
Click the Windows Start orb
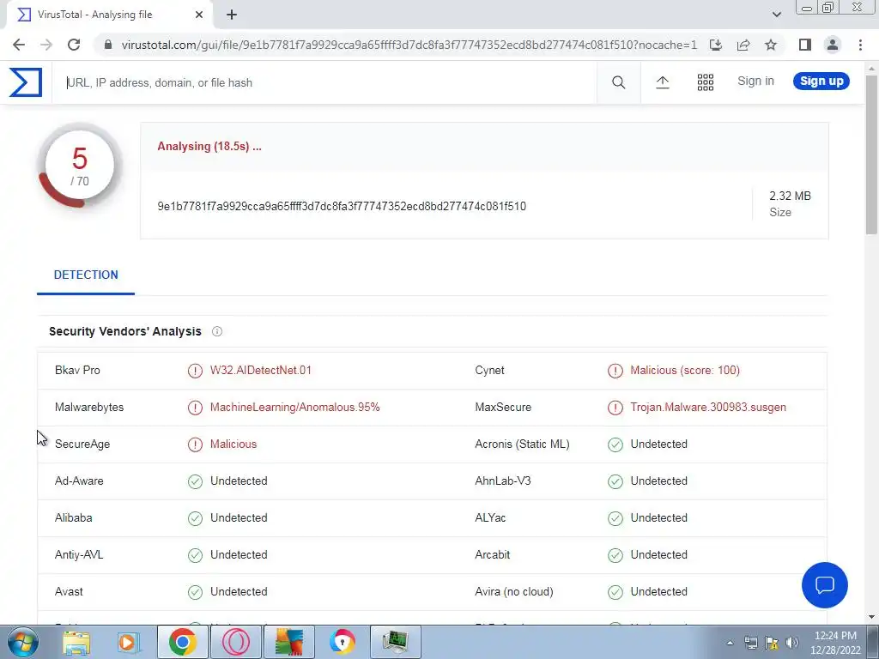22,642
